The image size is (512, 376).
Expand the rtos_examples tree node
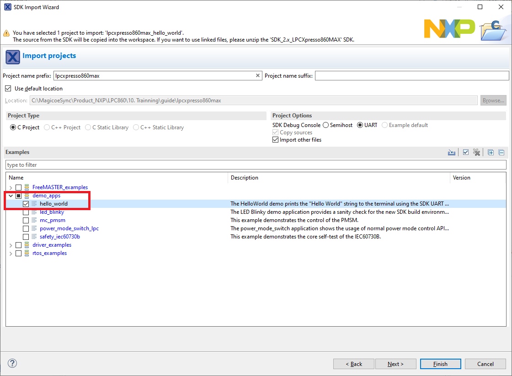(11, 253)
